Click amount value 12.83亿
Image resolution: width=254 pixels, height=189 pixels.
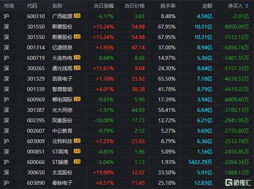[x=203, y=183]
